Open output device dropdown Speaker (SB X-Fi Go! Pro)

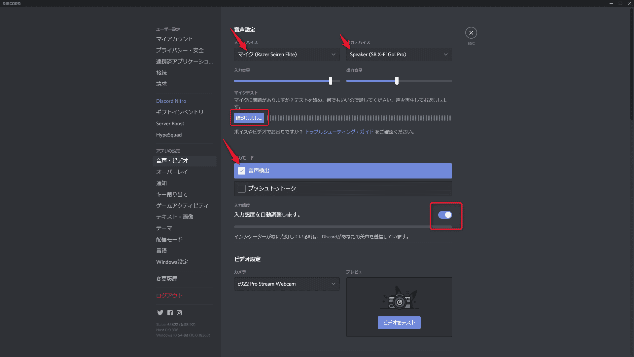click(399, 55)
